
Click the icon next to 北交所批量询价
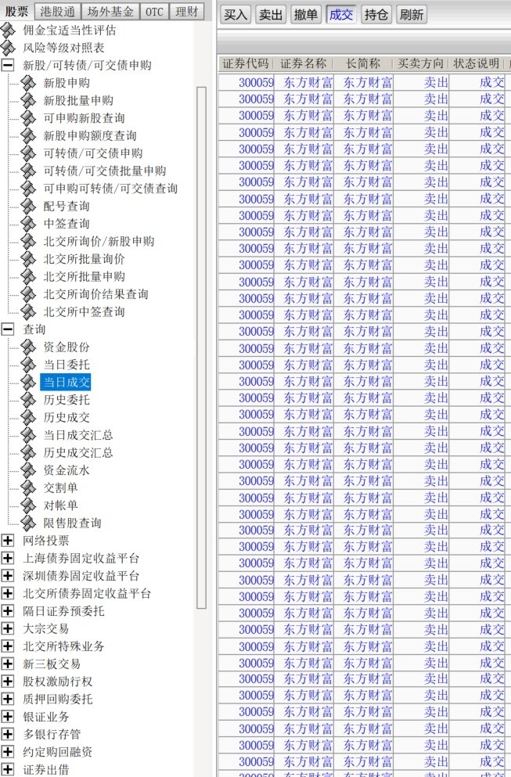(28, 259)
